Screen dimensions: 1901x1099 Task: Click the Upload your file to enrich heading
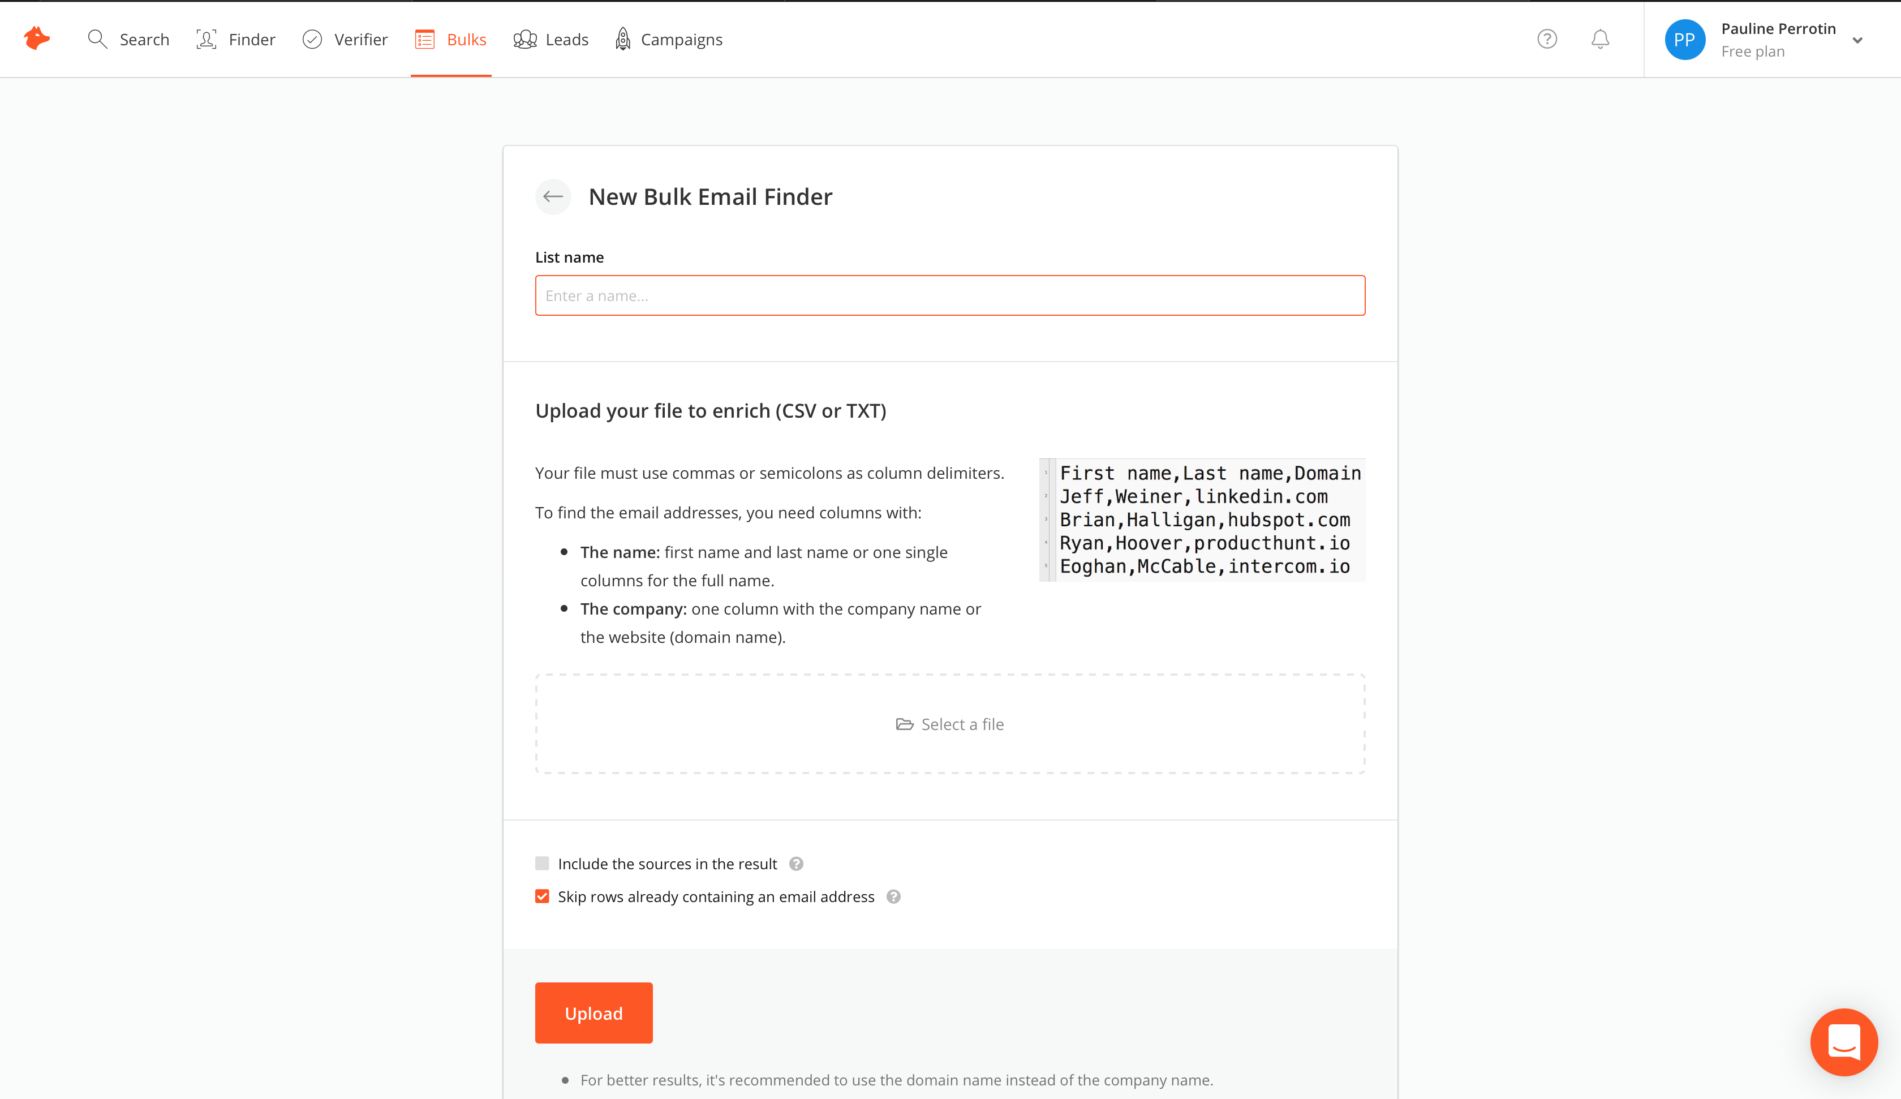click(x=711, y=411)
